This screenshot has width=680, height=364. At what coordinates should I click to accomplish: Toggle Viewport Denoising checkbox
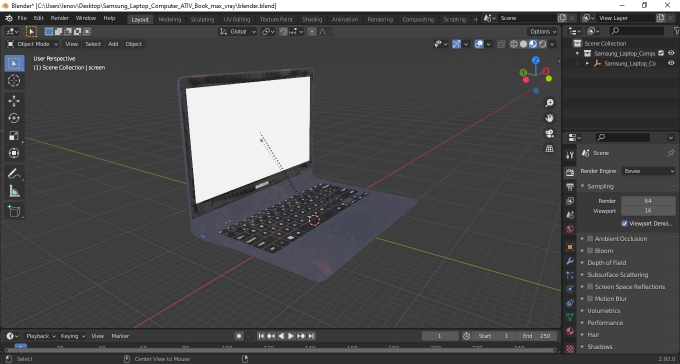click(624, 223)
